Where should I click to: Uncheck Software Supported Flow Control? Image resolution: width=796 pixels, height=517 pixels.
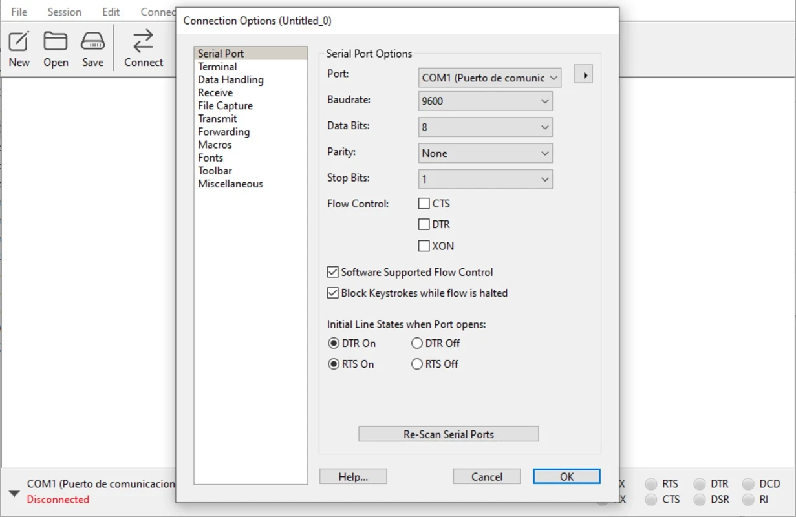[333, 272]
